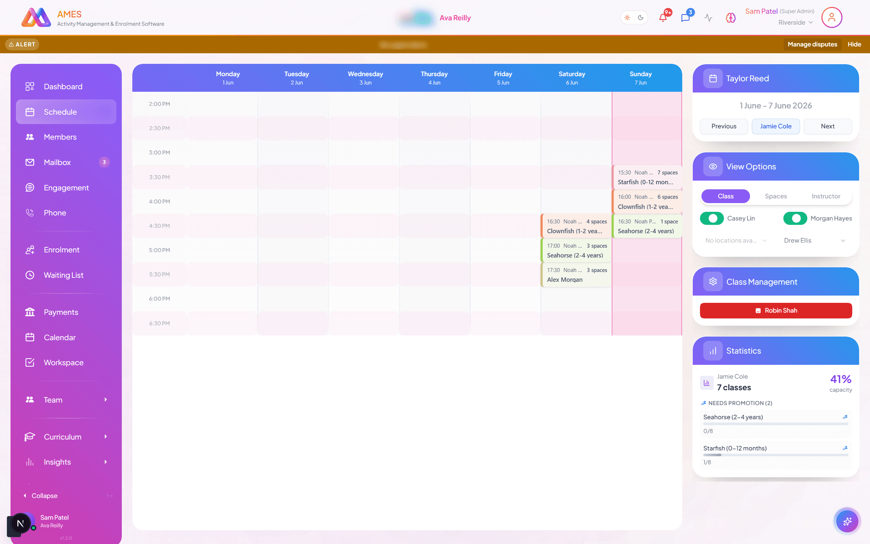
Task: Click the Payments bank icon in the sidebar
Action: pyautogui.click(x=30, y=312)
